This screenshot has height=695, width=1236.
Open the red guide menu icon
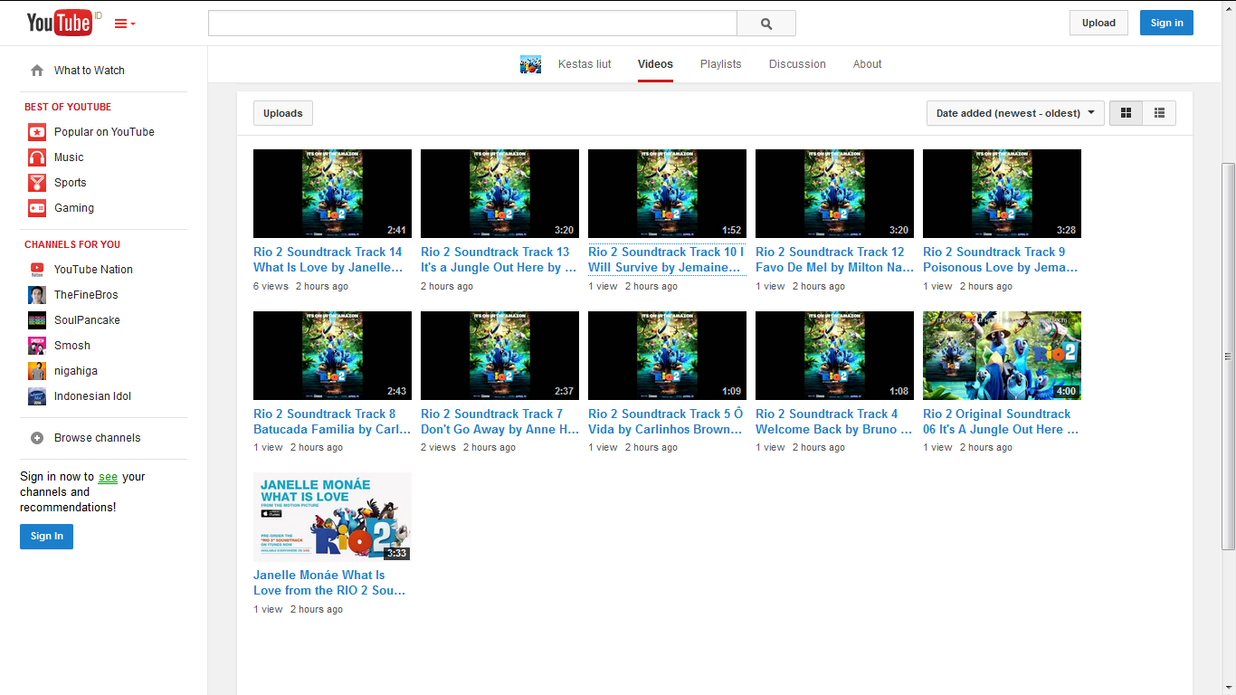click(x=125, y=24)
